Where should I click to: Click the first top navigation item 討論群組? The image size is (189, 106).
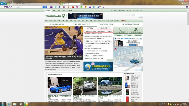[x=48, y=10]
